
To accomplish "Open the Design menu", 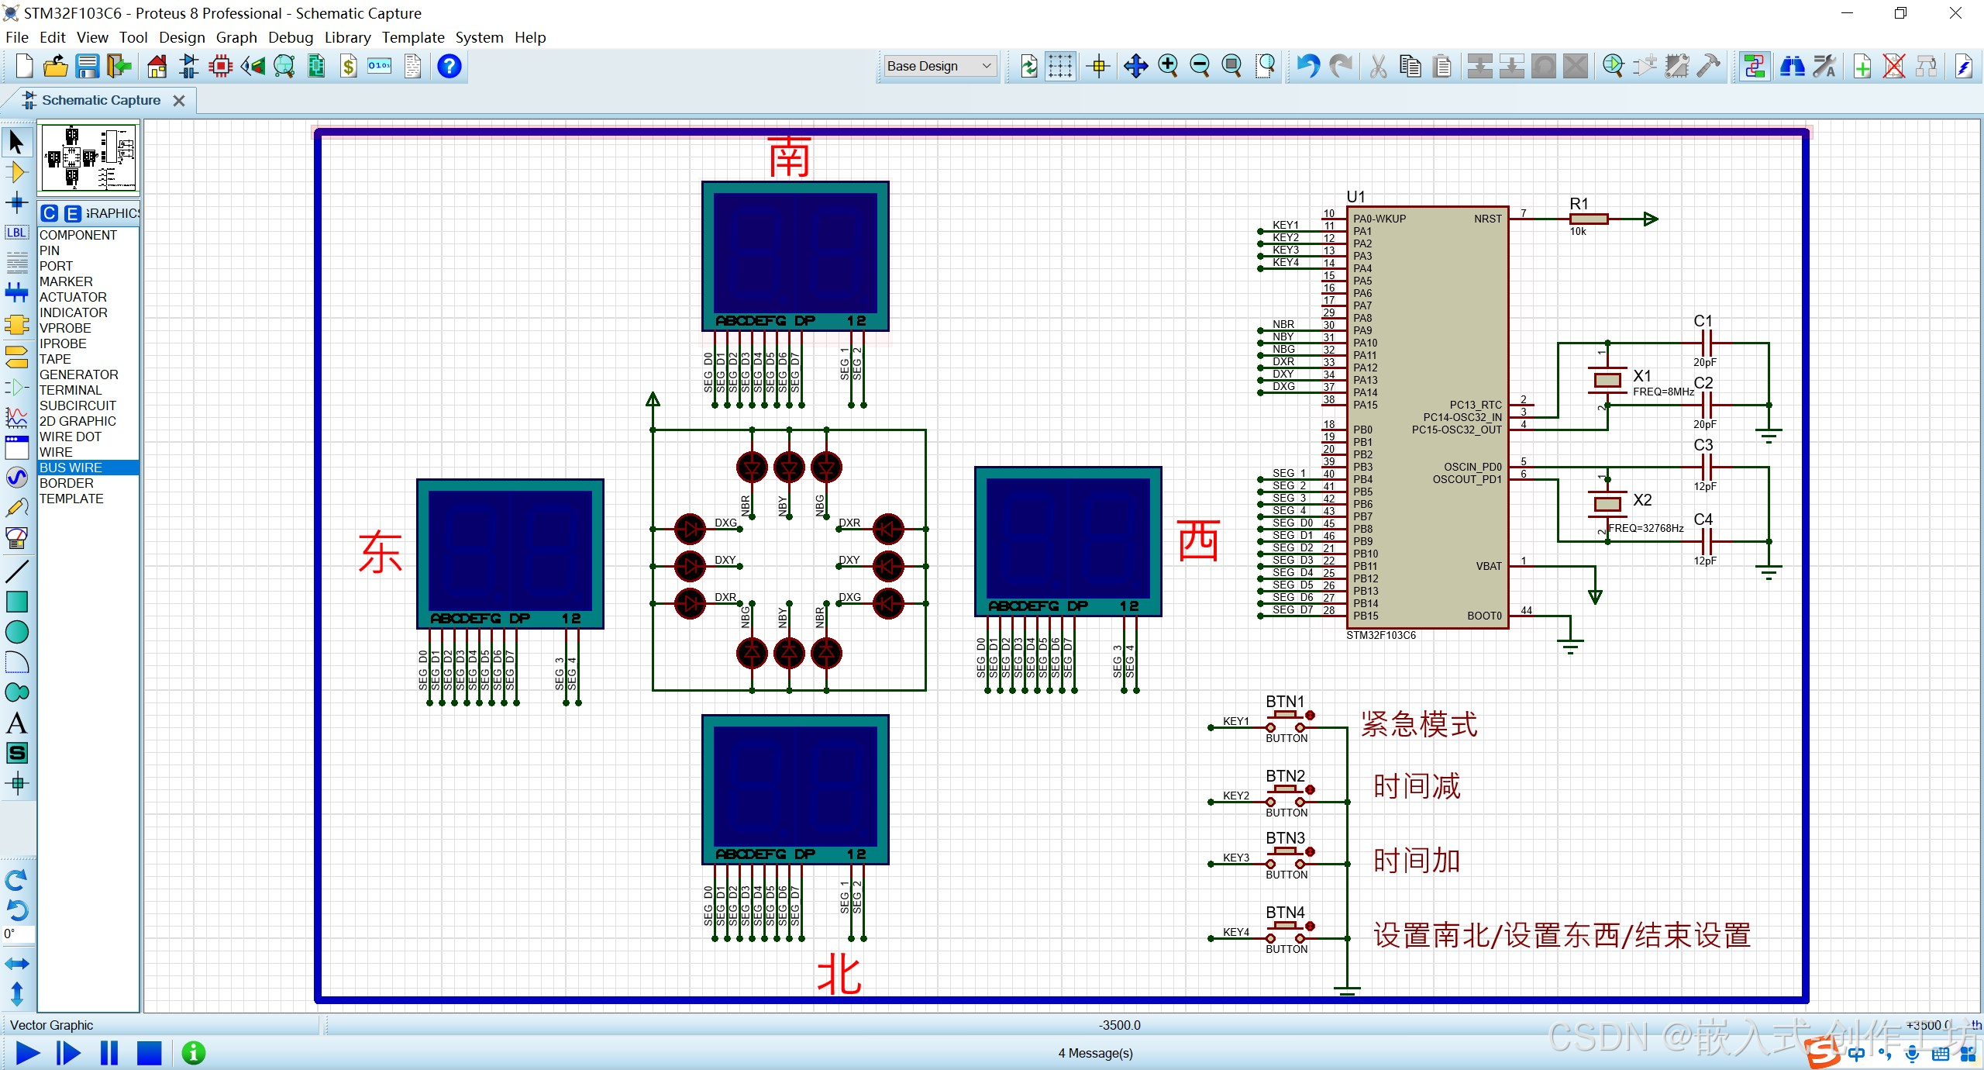I will (x=181, y=37).
